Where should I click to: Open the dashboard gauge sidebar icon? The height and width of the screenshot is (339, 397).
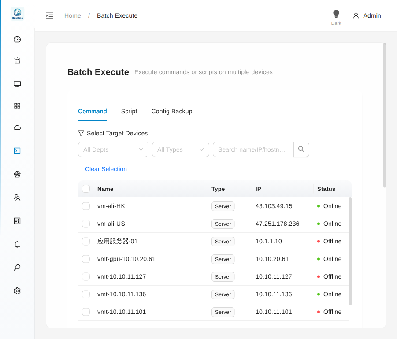coord(17,39)
